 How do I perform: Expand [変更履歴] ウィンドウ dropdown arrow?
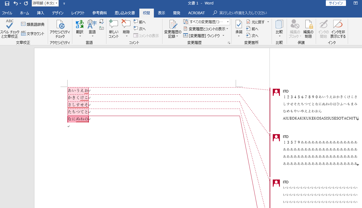coord(223,36)
